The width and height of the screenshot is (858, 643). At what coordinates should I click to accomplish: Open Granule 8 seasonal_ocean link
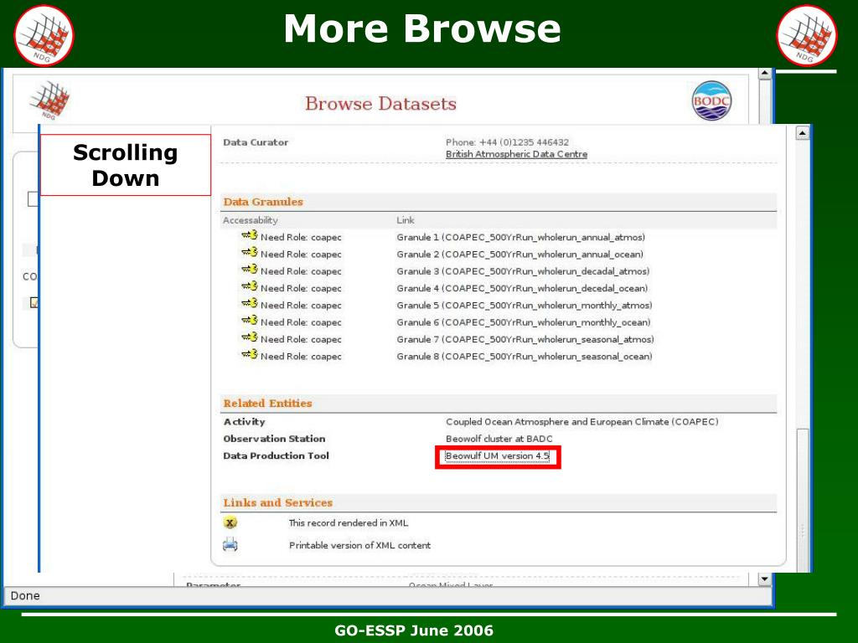pos(525,356)
